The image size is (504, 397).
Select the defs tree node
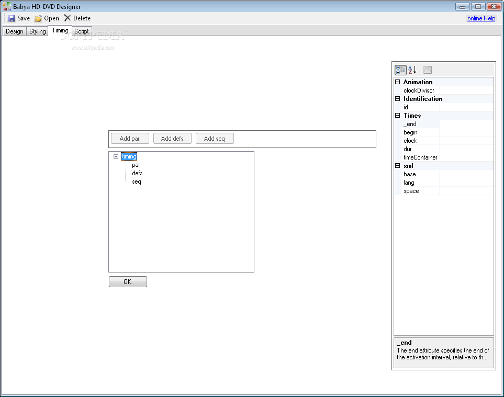[x=137, y=173]
